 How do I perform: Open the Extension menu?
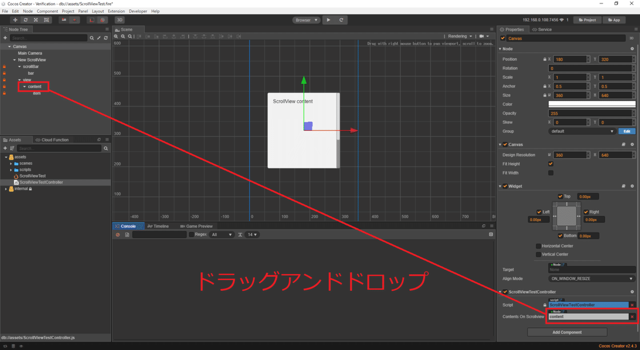[x=116, y=11]
